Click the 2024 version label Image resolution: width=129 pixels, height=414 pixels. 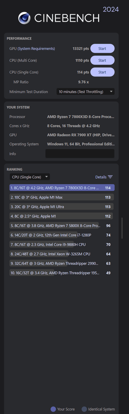pos(111,9)
